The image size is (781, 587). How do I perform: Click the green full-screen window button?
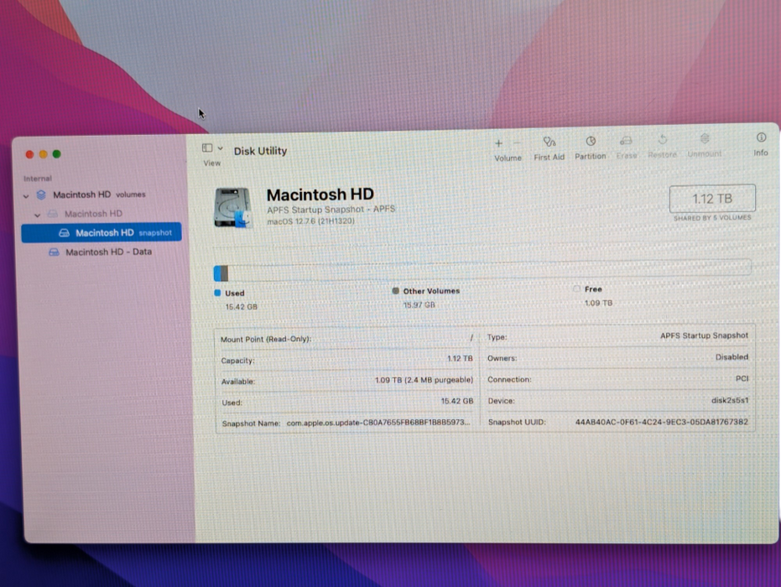pos(57,154)
